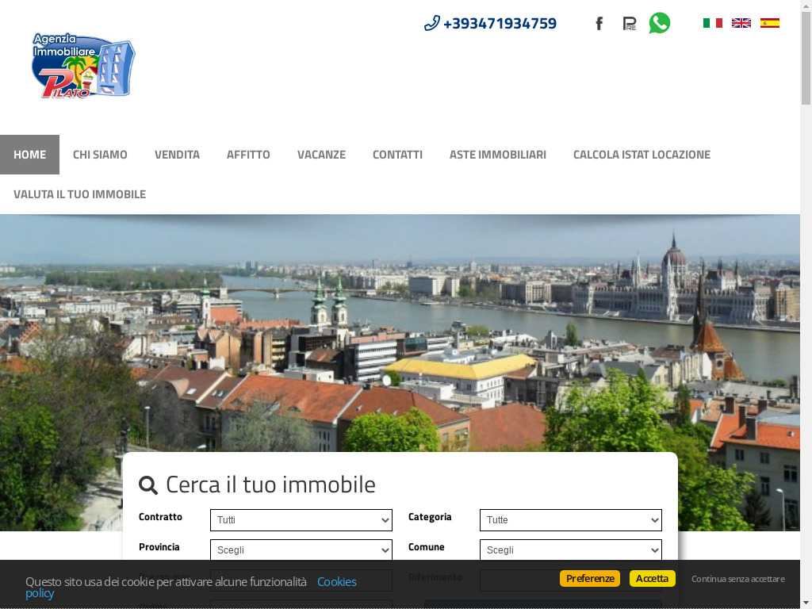Click the Preferenze cookie button

590,578
